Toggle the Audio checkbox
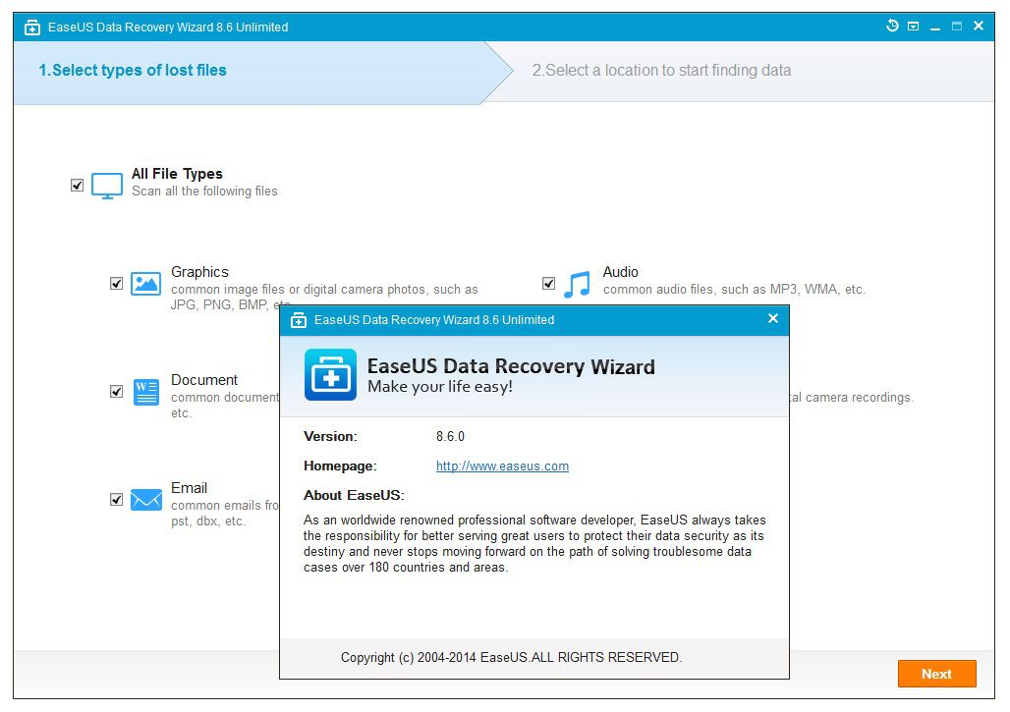Image resolution: width=1010 pixels, height=712 pixels. pos(549,283)
